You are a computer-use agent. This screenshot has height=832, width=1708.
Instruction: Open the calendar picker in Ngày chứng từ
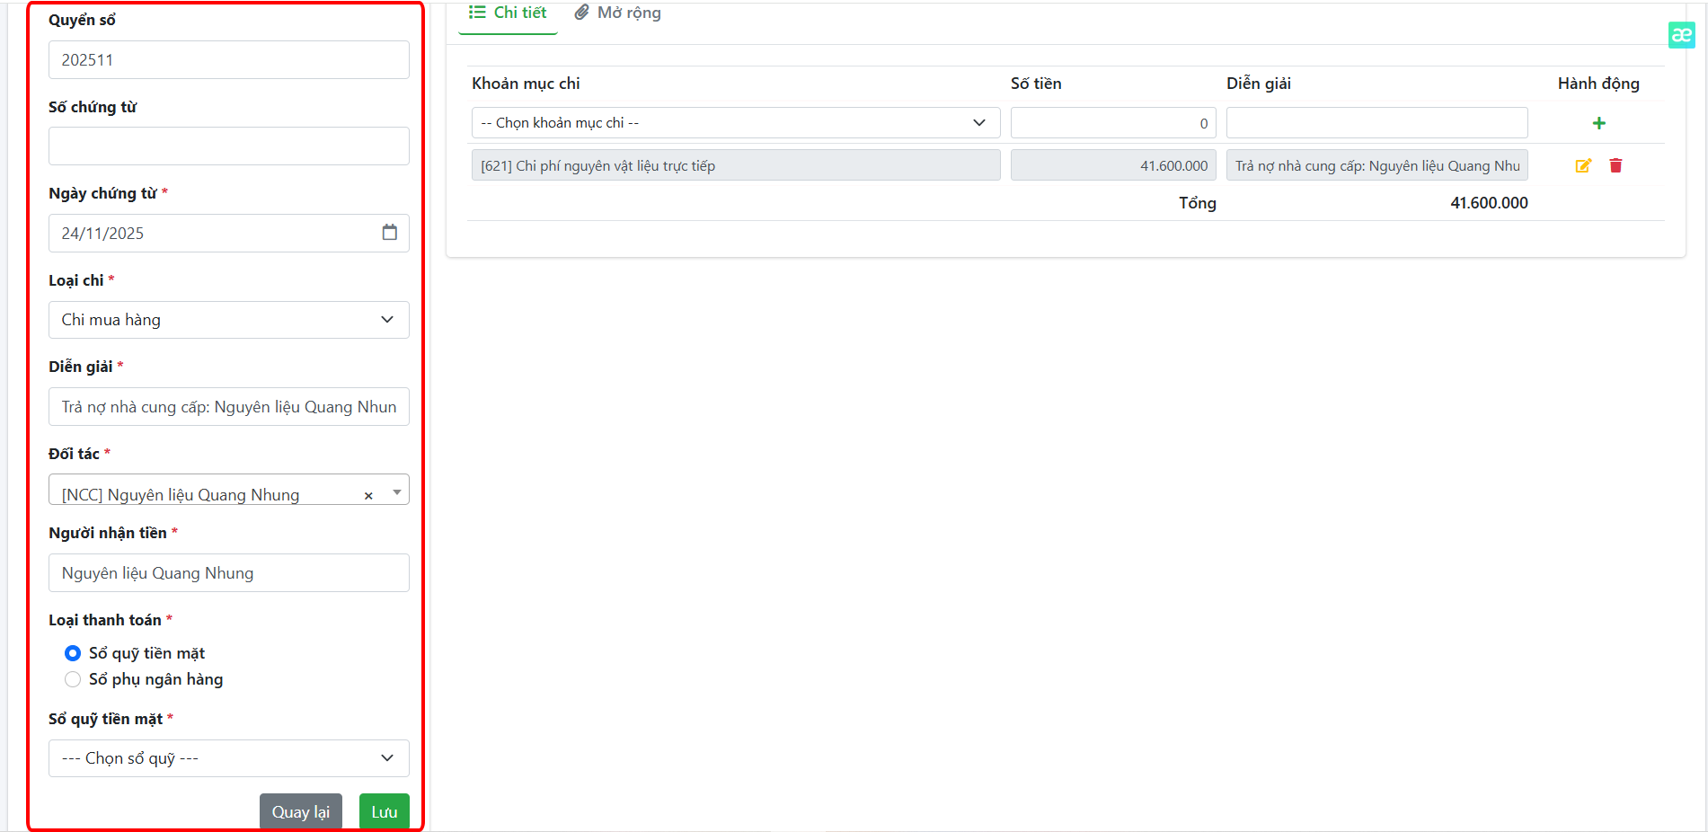click(x=389, y=233)
